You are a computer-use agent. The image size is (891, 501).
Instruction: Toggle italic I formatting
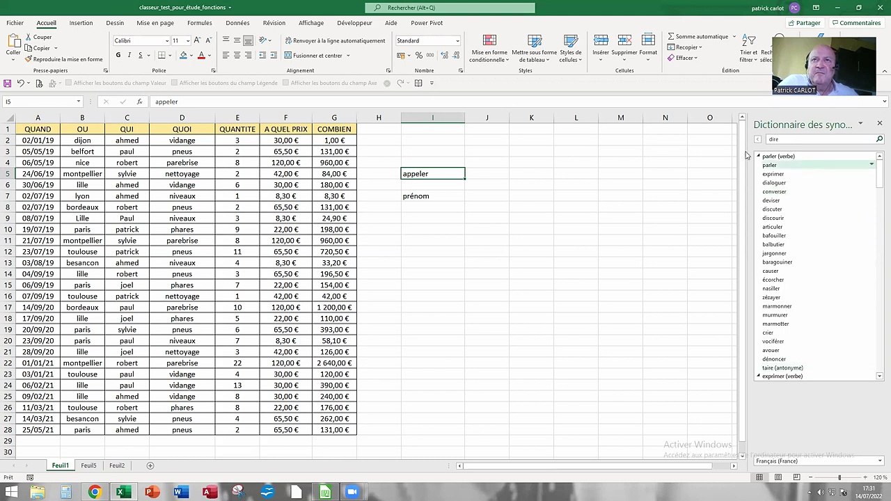(x=129, y=55)
